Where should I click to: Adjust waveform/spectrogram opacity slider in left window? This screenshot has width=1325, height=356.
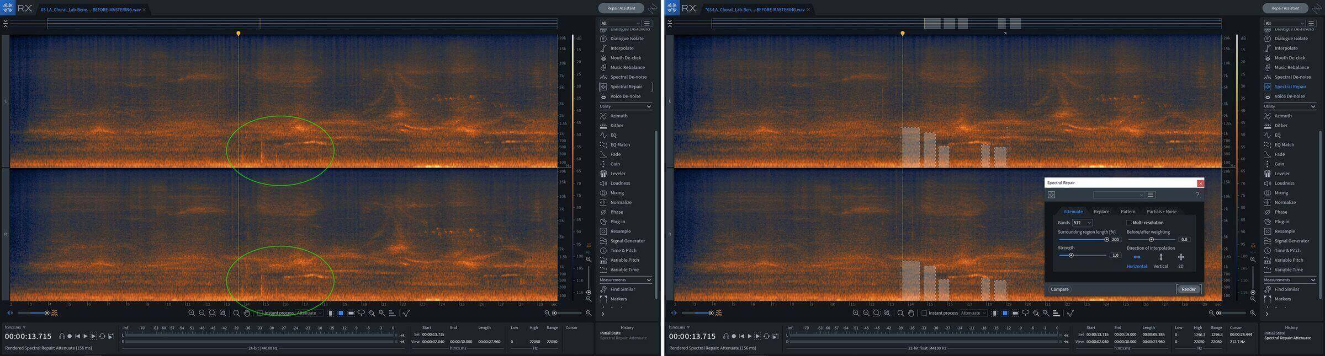point(47,313)
